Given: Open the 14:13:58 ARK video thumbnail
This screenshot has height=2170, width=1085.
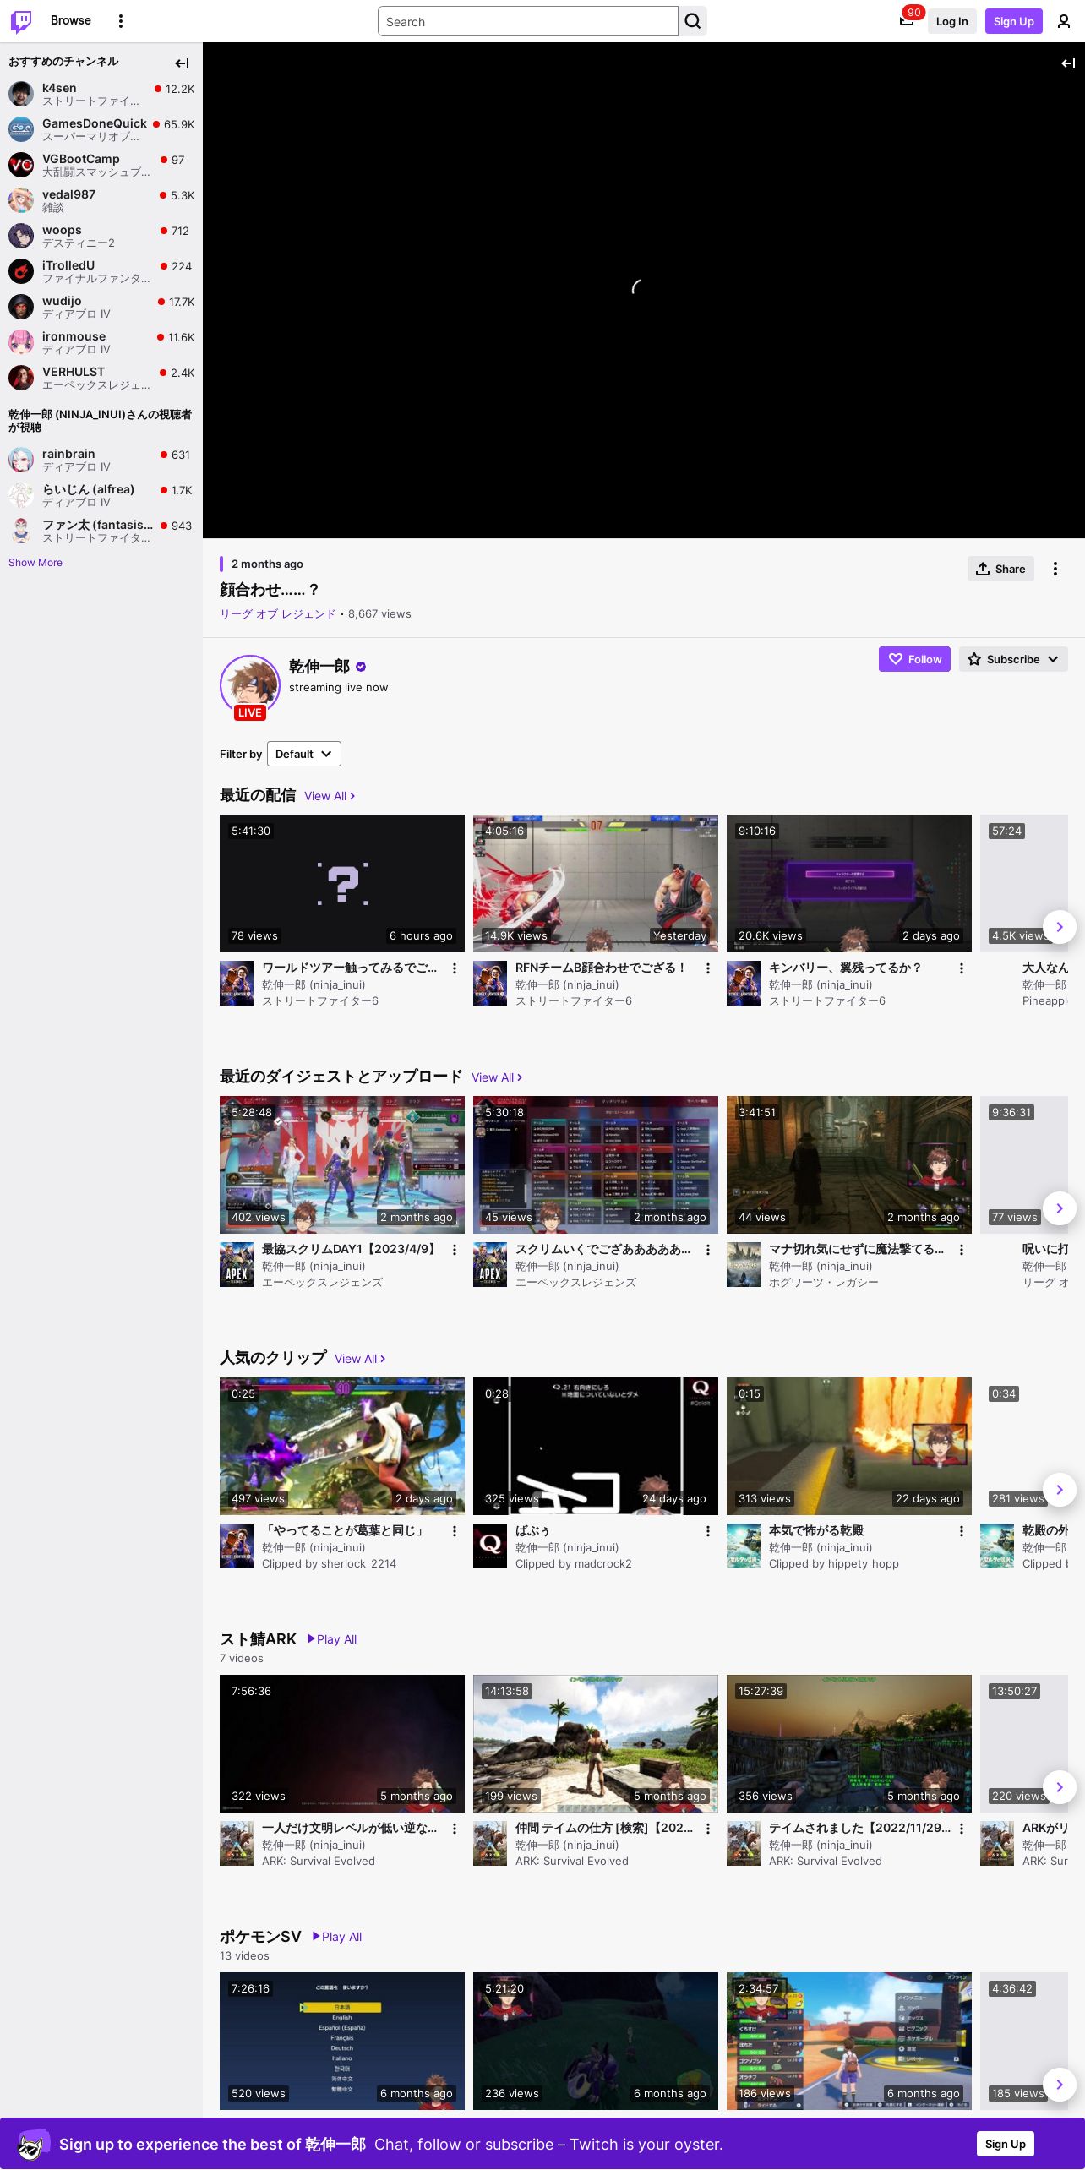Looking at the screenshot, I should point(596,1743).
